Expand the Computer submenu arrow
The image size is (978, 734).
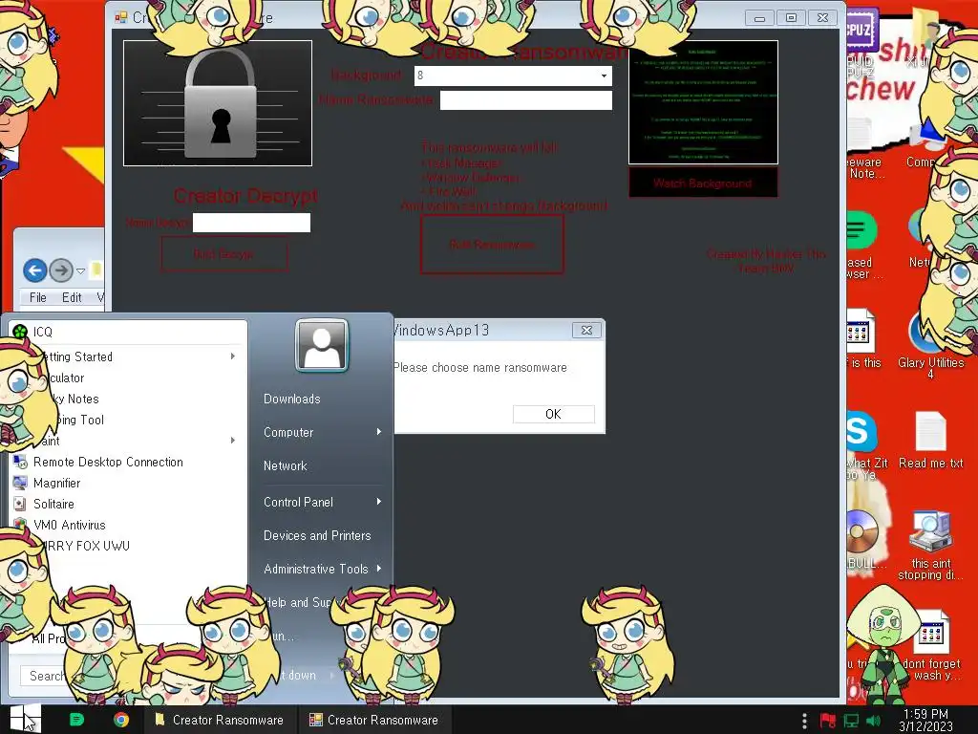pyautogui.click(x=378, y=432)
